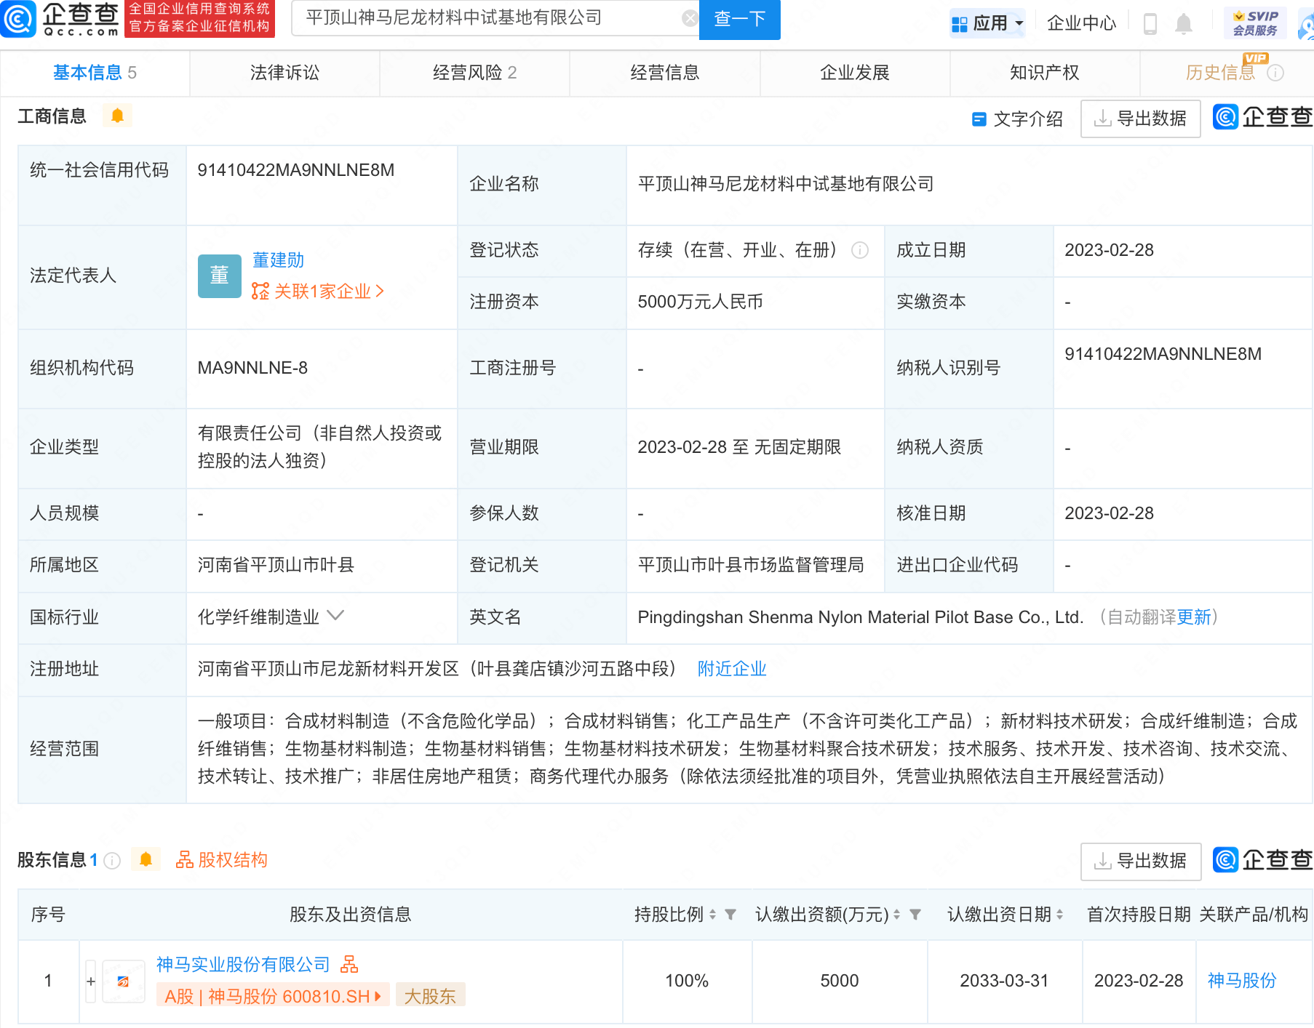Switch to the 经营信息 tab

coord(664,73)
